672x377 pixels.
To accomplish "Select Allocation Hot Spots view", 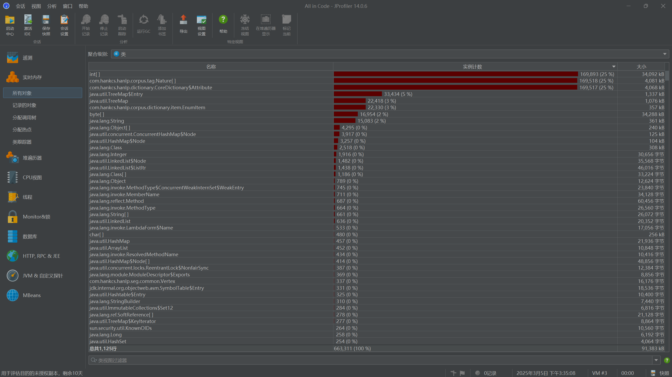I will [x=22, y=130].
